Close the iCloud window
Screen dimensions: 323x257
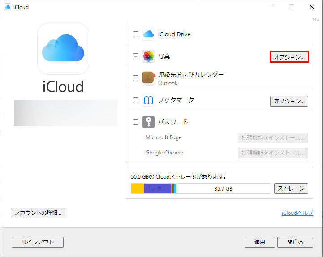click(x=312, y=7)
